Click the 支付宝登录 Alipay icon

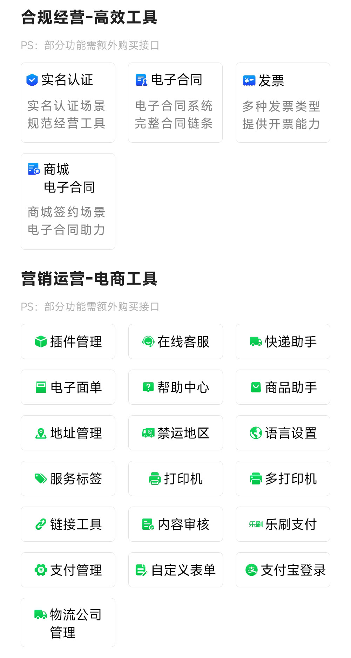251,570
